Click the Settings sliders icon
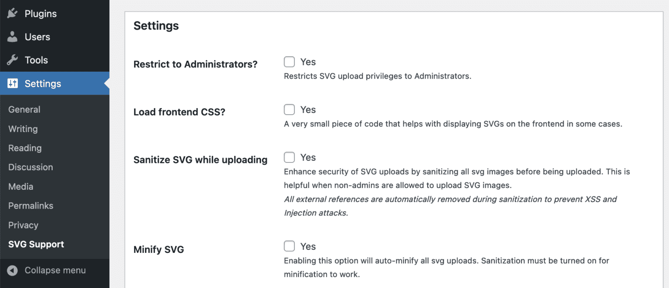This screenshot has height=288, width=669. [12, 83]
